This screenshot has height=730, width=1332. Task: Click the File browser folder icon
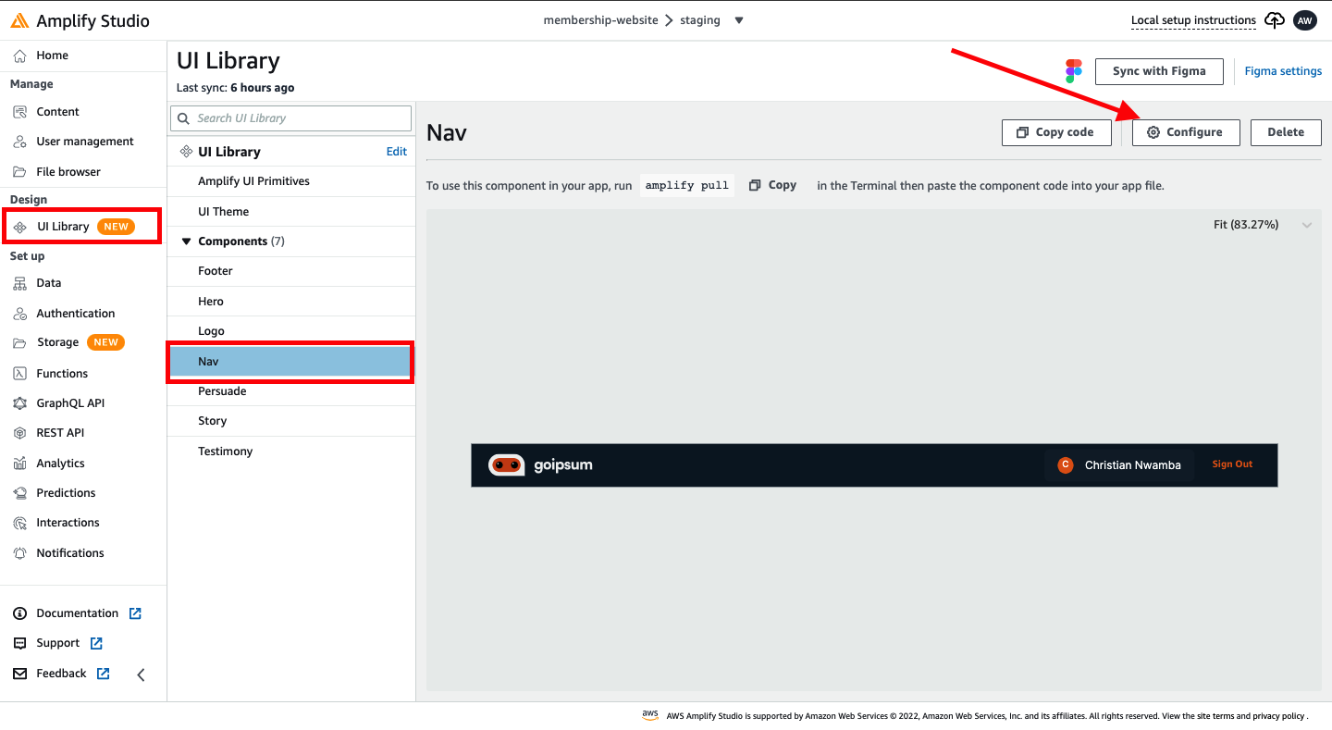coord(19,172)
